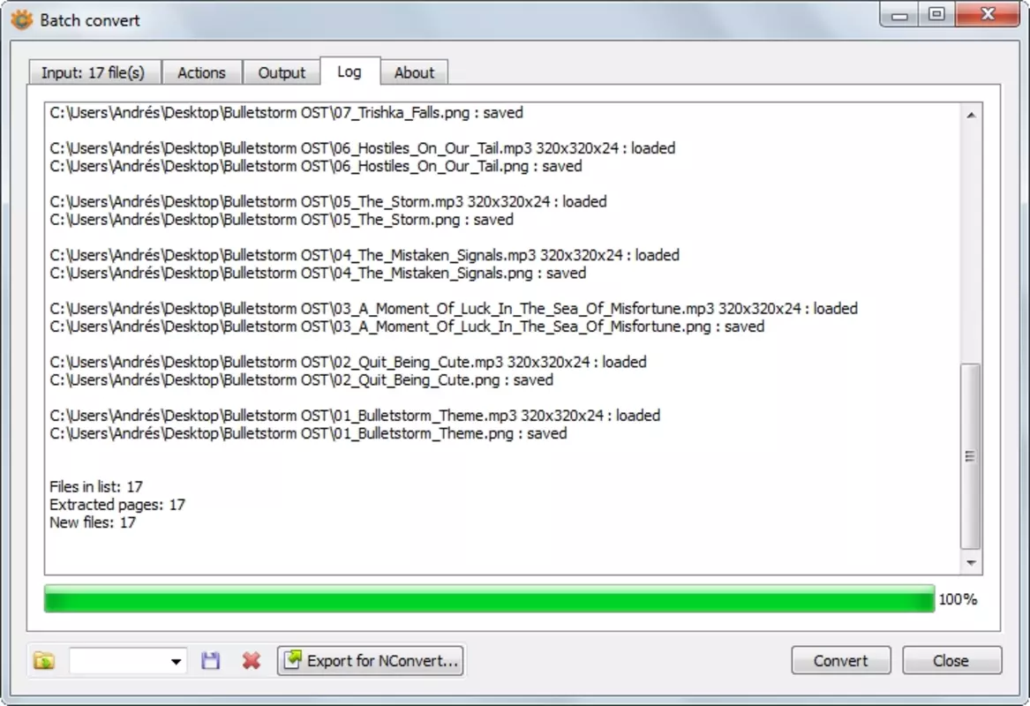Click the 100% green progress bar
This screenshot has height=706, width=1030.
click(489, 599)
